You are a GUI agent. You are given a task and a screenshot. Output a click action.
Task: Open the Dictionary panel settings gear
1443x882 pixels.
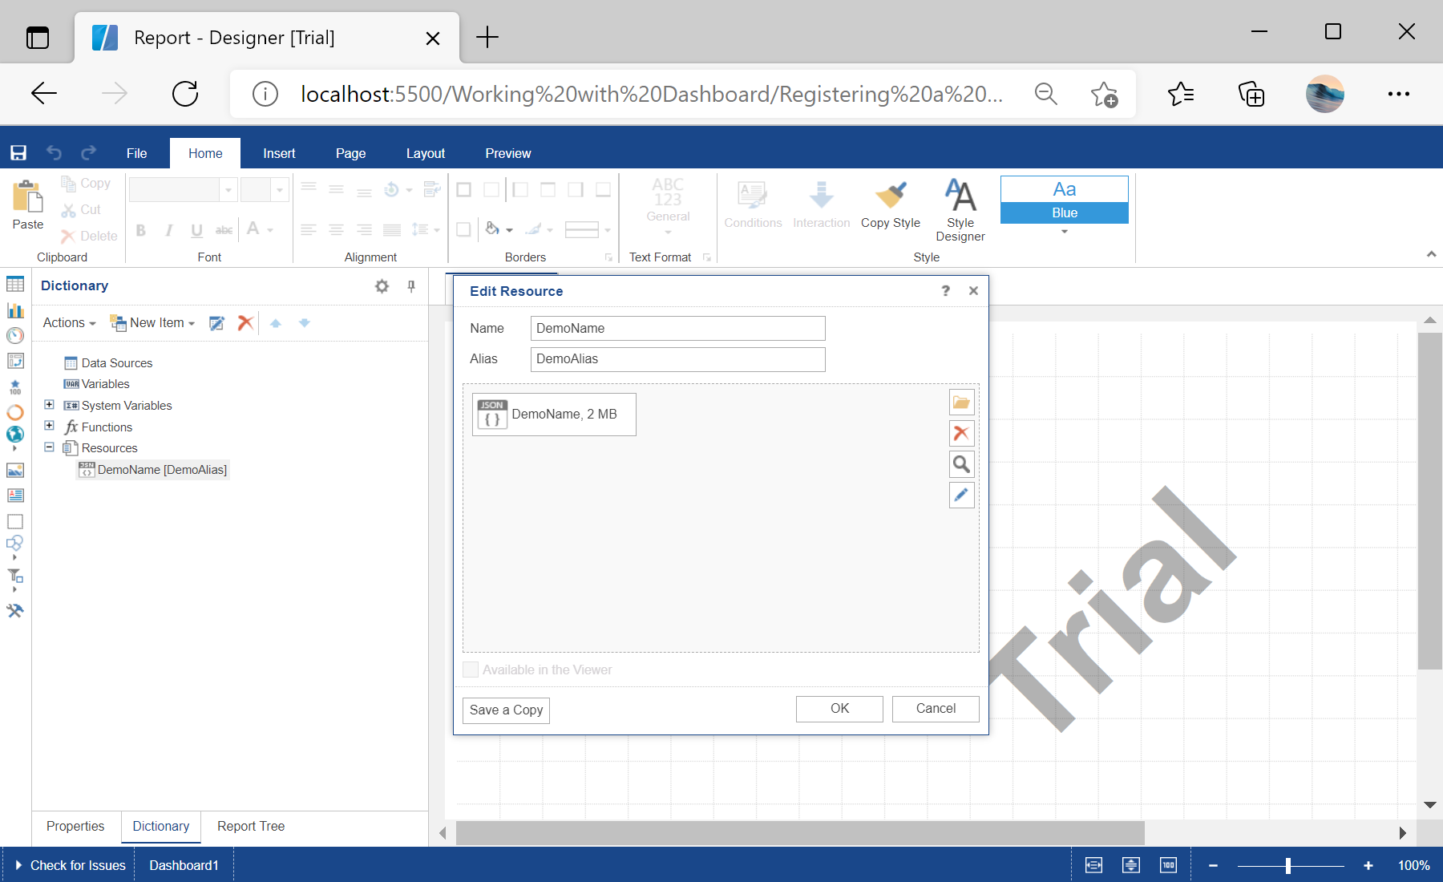[382, 286]
